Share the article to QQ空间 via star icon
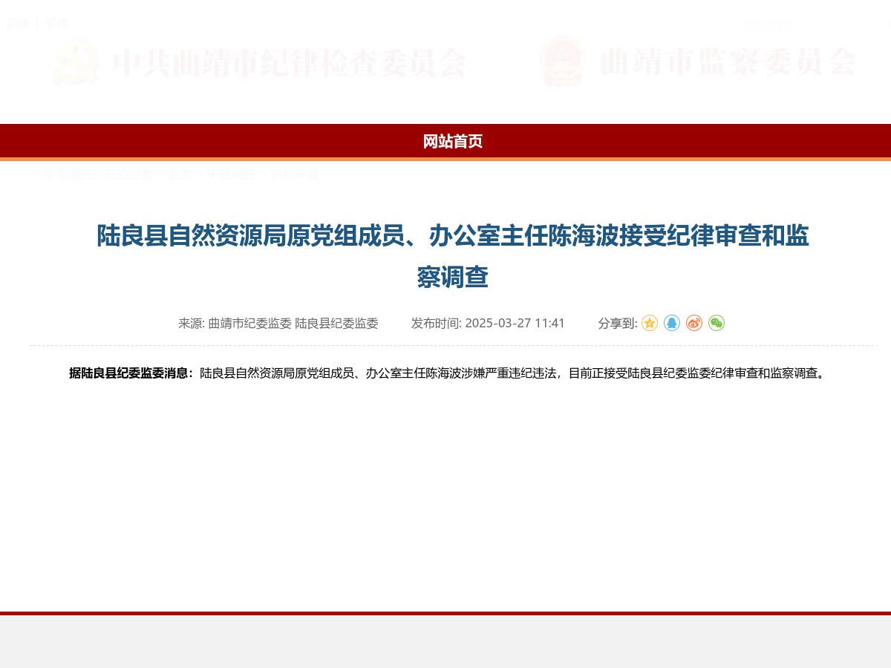The width and height of the screenshot is (891, 668). pyautogui.click(x=650, y=324)
